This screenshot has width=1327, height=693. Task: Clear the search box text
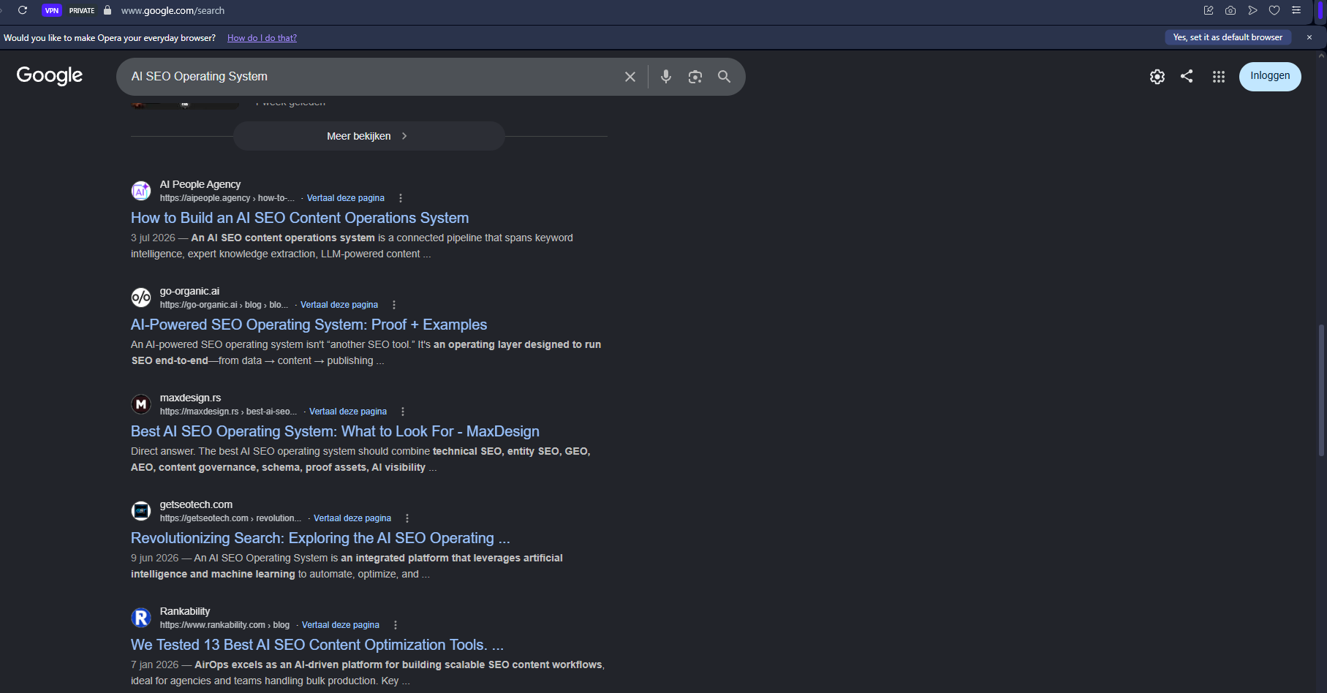tap(630, 77)
